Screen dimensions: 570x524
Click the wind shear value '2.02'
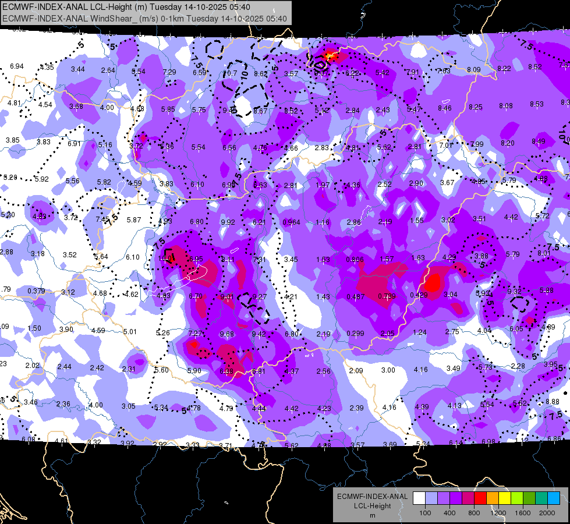point(33,366)
